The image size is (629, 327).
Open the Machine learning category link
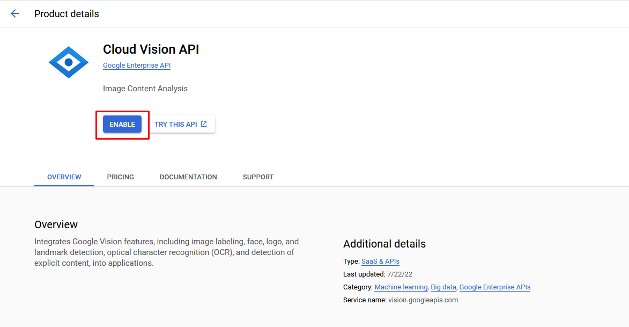click(x=401, y=287)
